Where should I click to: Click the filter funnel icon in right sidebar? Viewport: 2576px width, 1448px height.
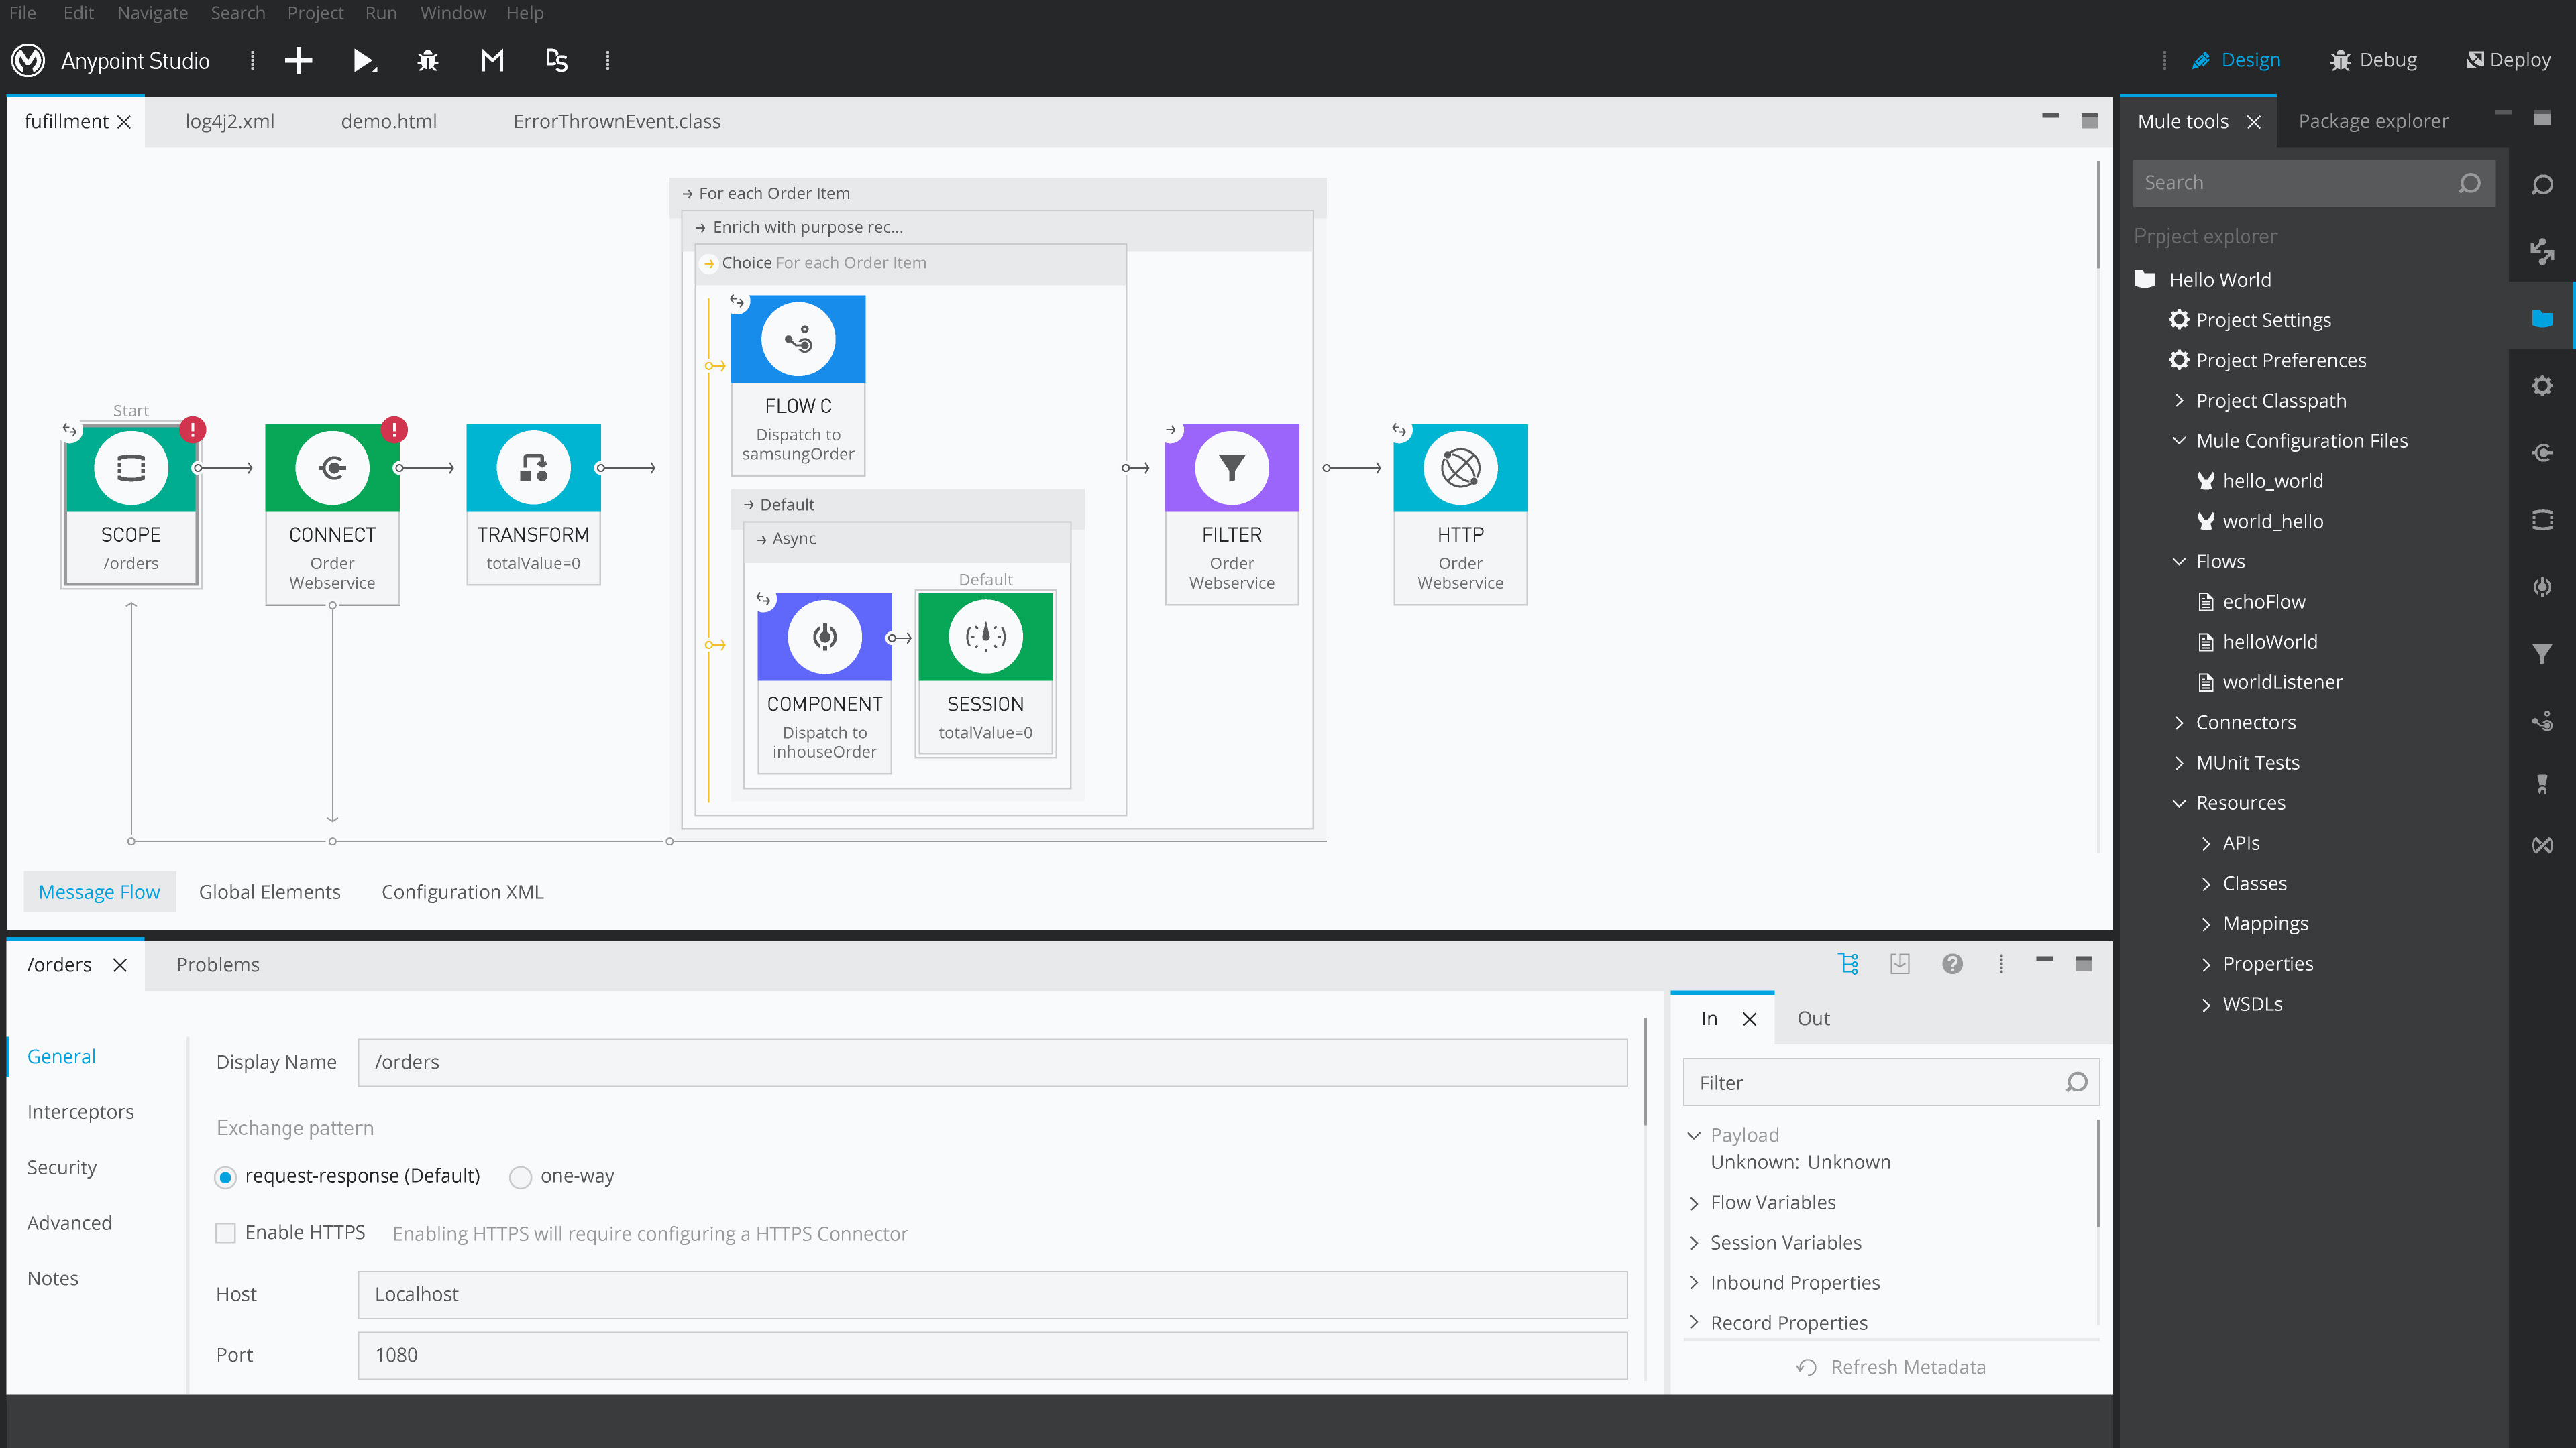tap(2542, 654)
